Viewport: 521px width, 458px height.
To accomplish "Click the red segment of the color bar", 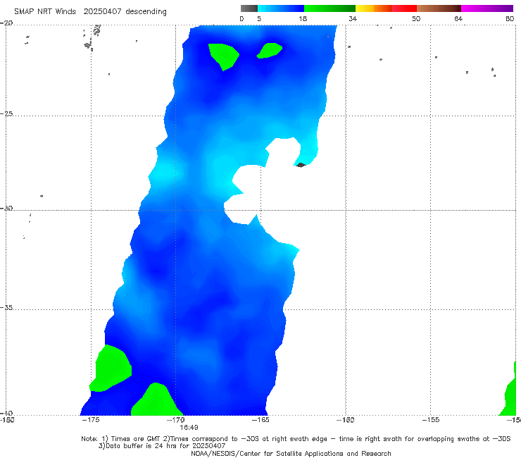I will (404, 8).
